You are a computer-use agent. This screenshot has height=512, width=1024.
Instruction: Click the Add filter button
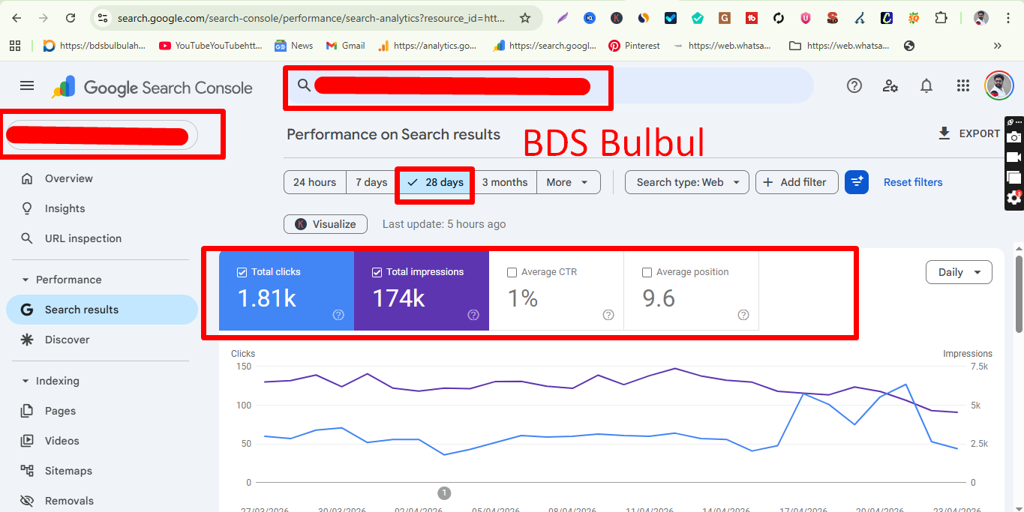[x=797, y=181]
